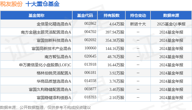Select the 数据来源 column header

tap(171, 16)
